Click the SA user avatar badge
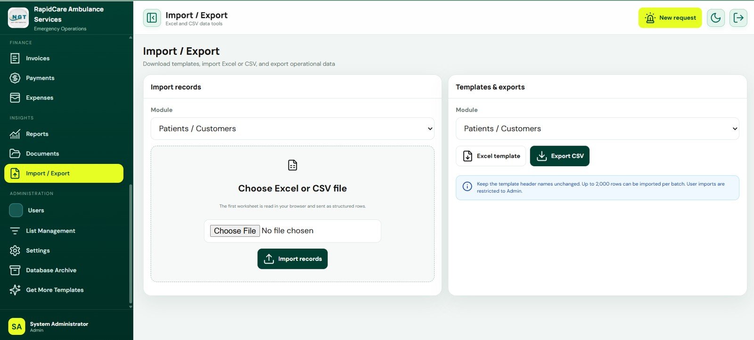 [16, 326]
